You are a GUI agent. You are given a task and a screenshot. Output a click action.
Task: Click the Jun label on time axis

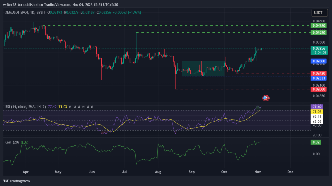pyautogui.click(x=91, y=172)
